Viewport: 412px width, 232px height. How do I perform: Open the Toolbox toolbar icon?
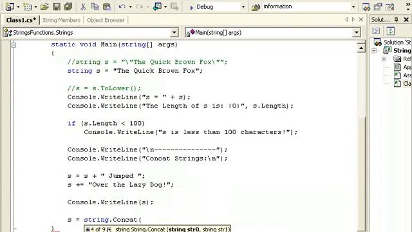pyautogui.click(x=390, y=7)
